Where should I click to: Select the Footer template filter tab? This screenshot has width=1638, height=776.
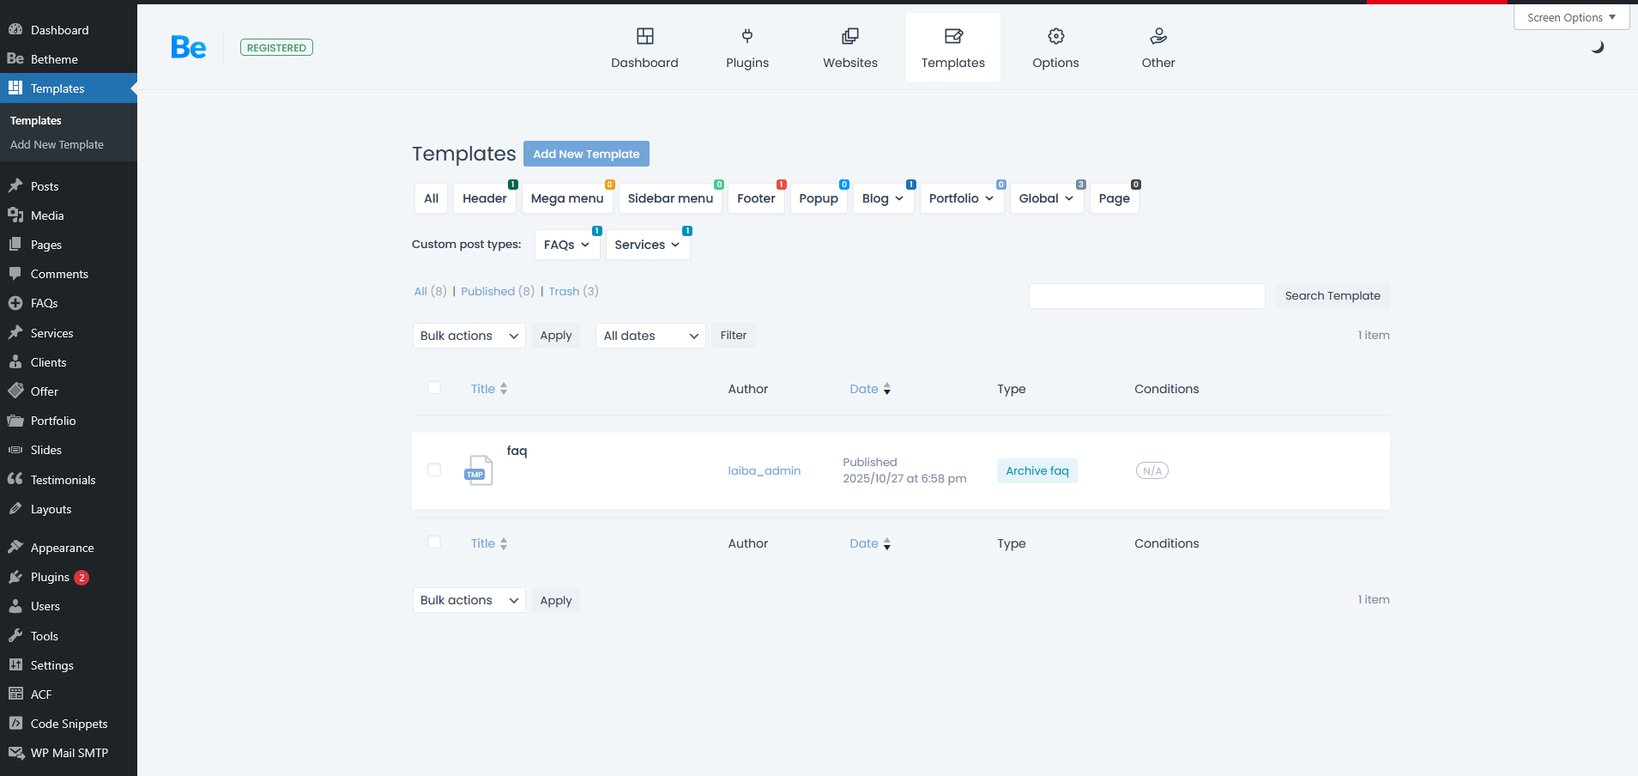(x=755, y=198)
